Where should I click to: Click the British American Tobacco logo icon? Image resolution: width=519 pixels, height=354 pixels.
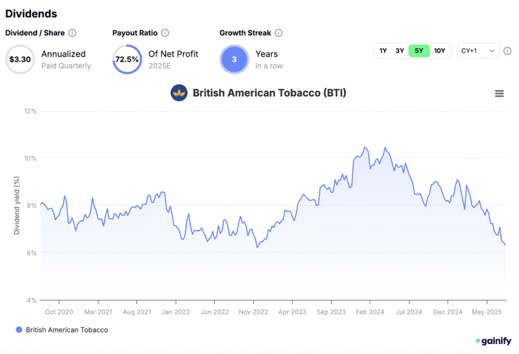pyautogui.click(x=179, y=93)
